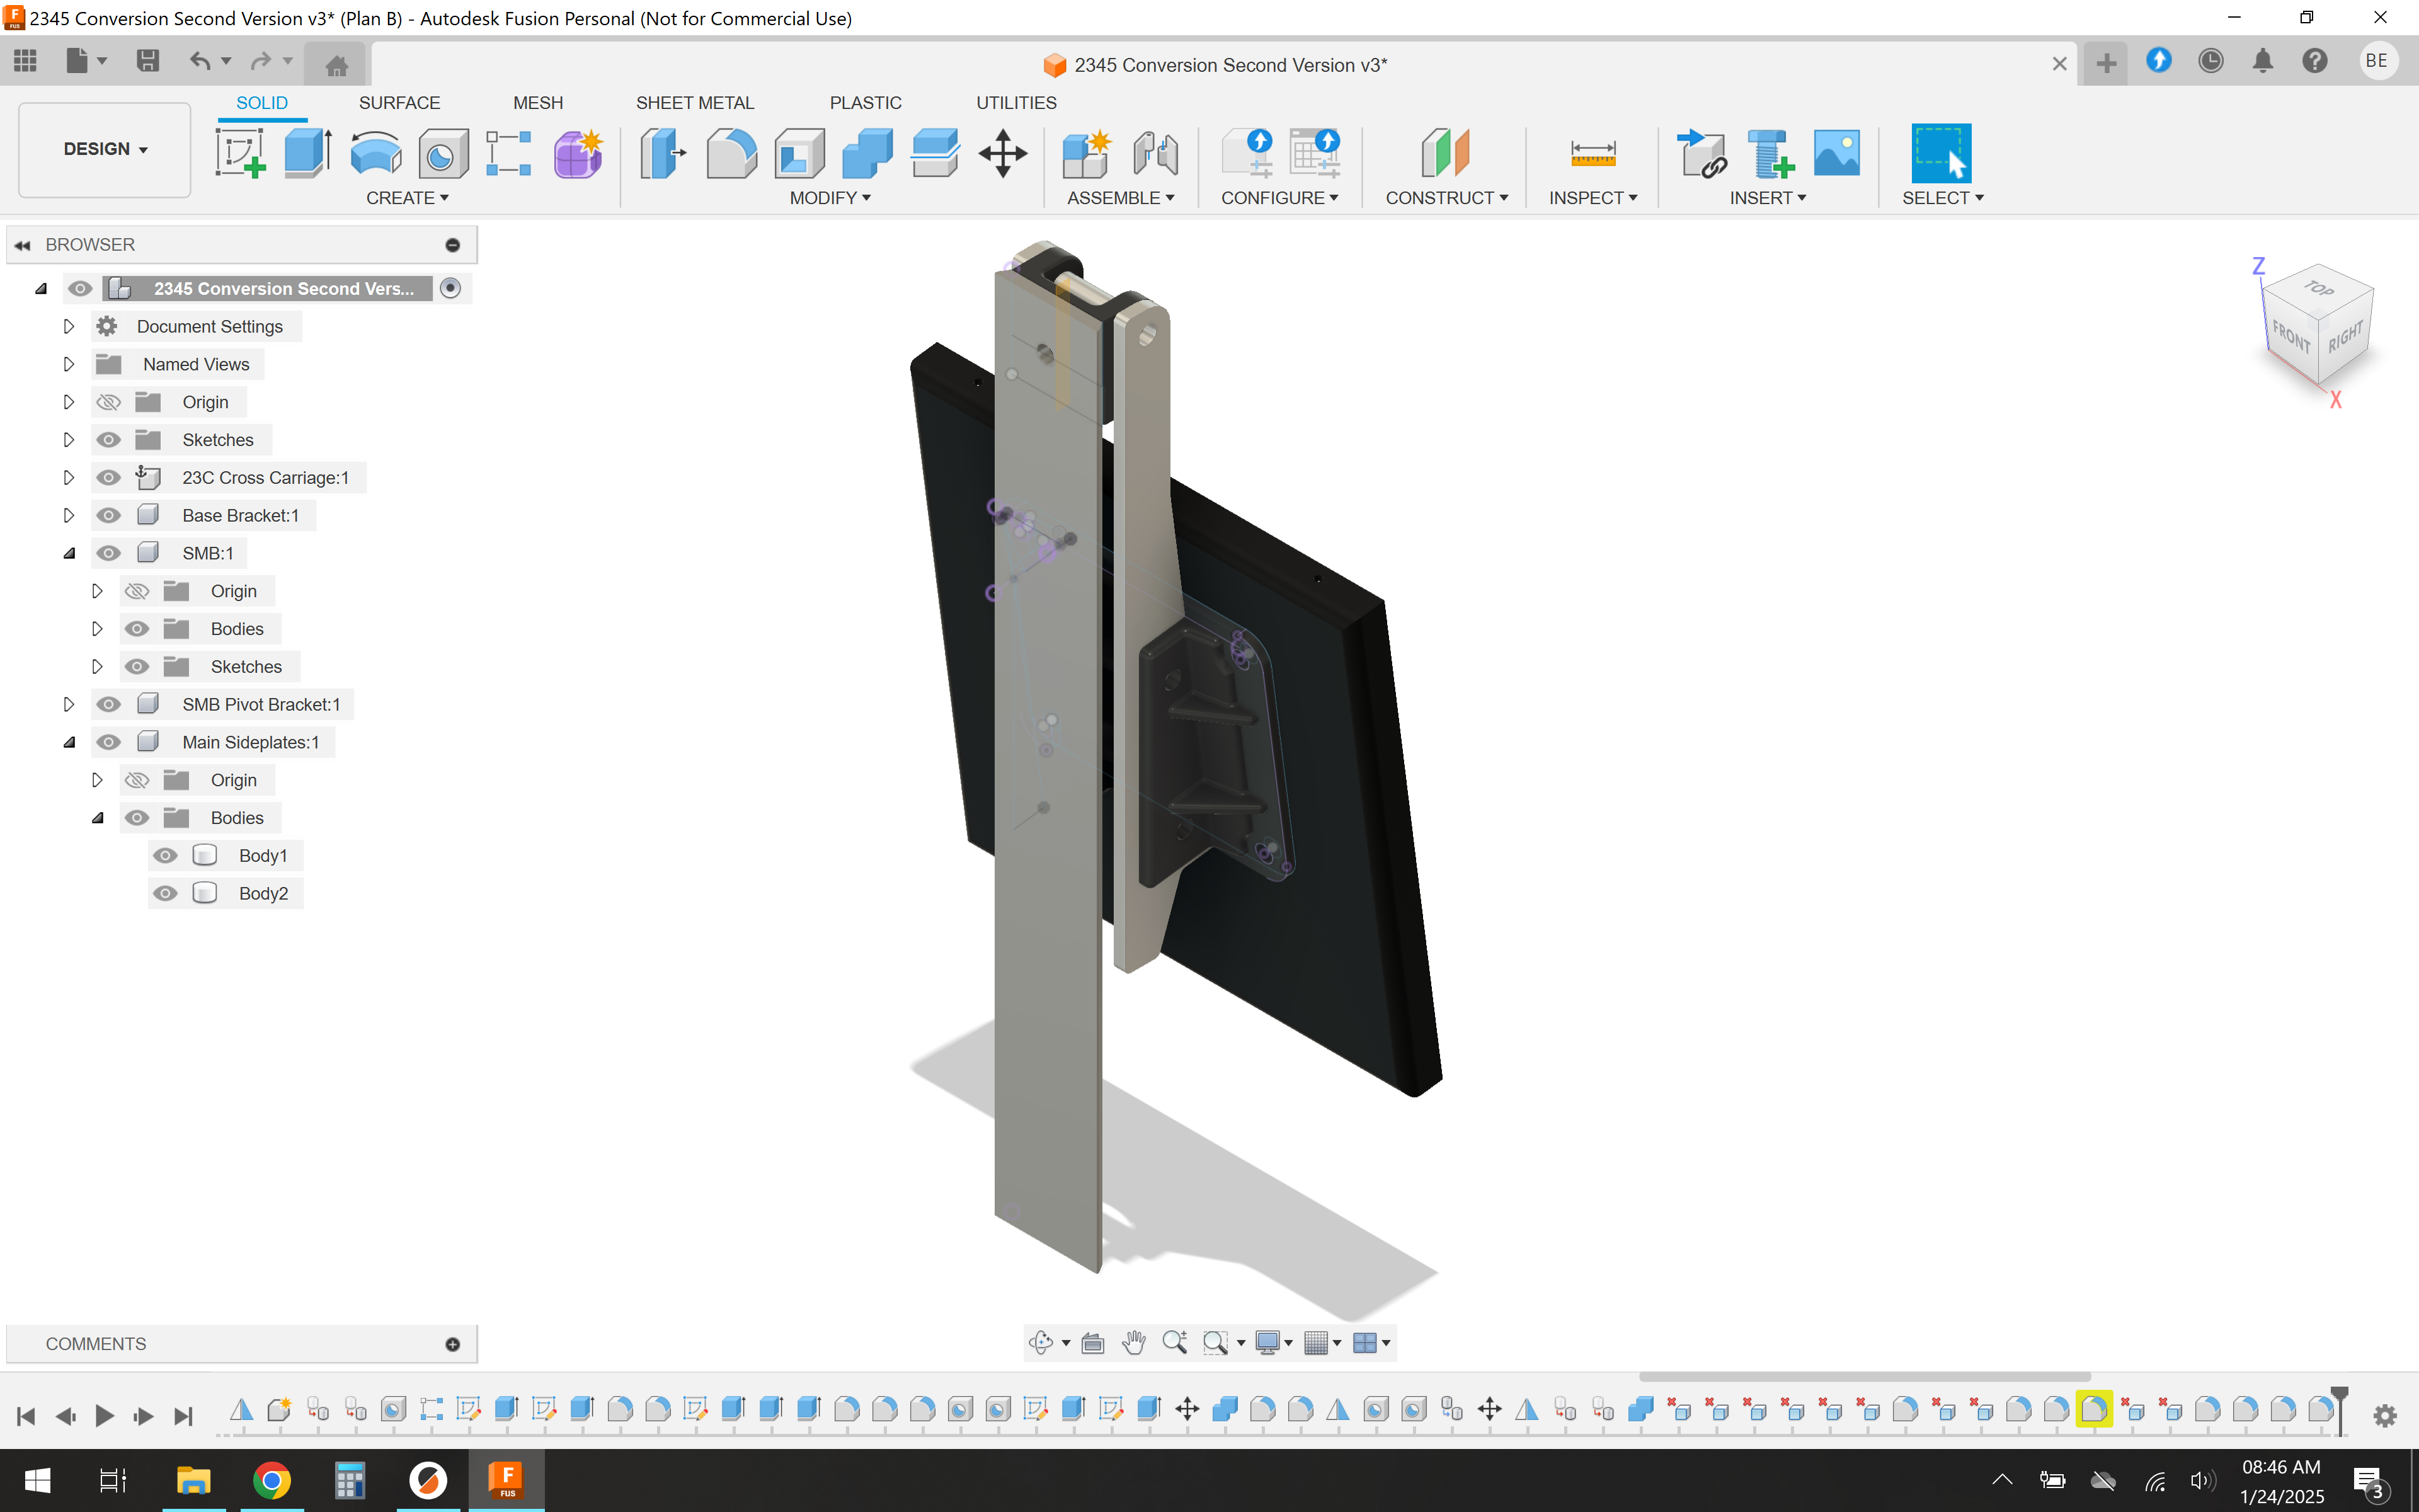Open the MESH ribbon tab
The image size is (2419, 1512).
538,102
